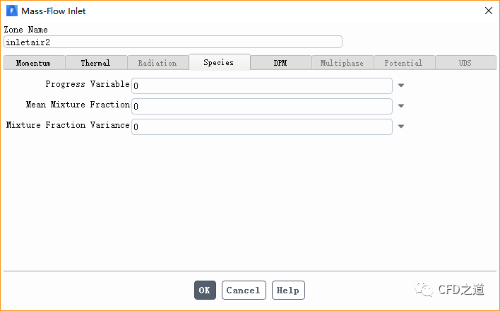Focus the Mean Mixture Fraction field

click(261, 106)
